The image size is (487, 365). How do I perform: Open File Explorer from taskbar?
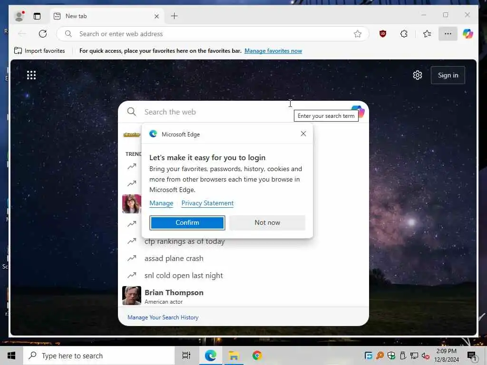click(234, 355)
